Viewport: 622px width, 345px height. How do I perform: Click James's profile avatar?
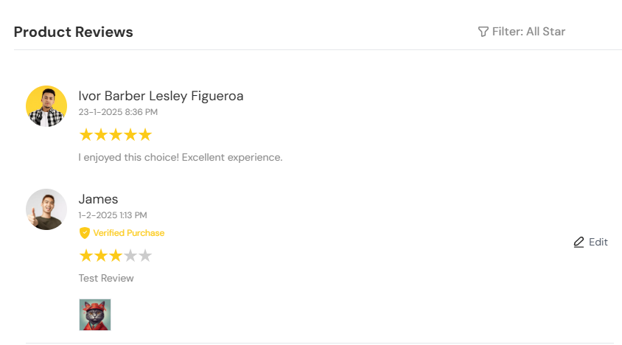coord(46,209)
